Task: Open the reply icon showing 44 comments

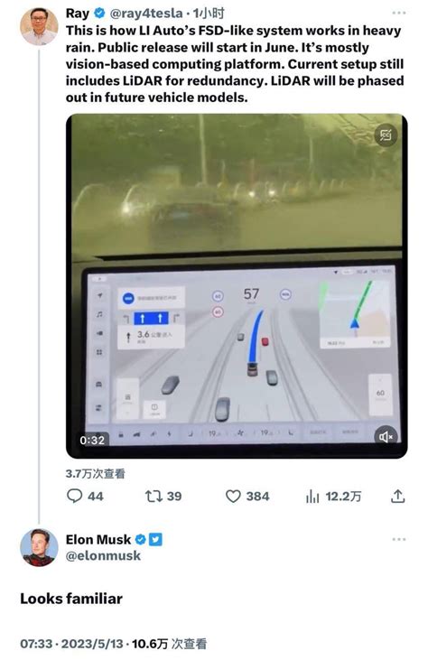Action: click(74, 496)
